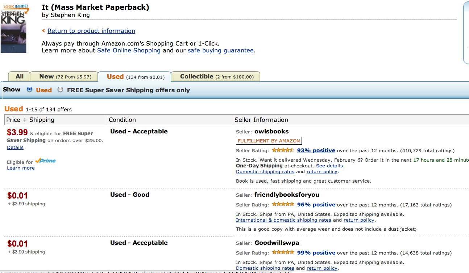Click seller name owlsbooks
Image resolution: width=469 pixels, height=273 pixels.
pyautogui.click(x=271, y=131)
